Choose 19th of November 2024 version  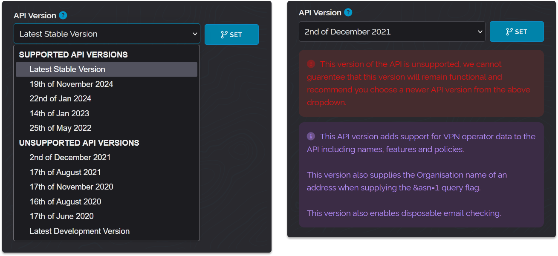point(71,84)
